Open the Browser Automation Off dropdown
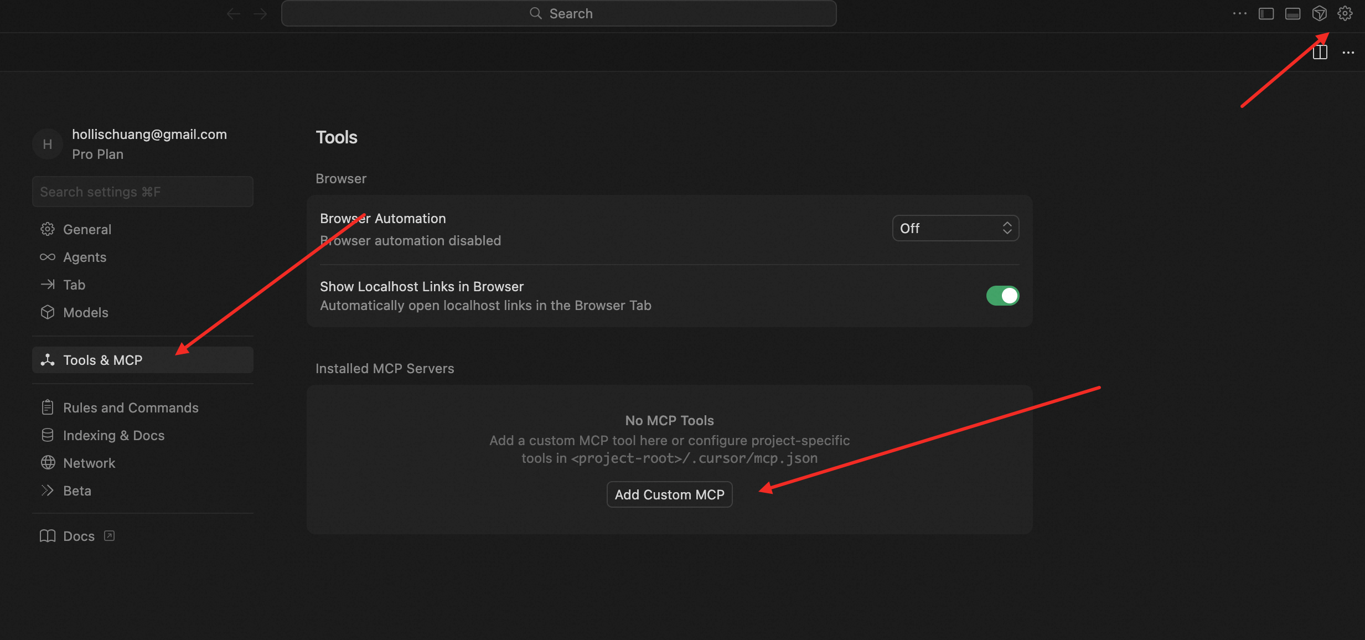Image resolution: width=1365 pixels, height=640 pixels. pyautogui.click(x=955, y=228)
